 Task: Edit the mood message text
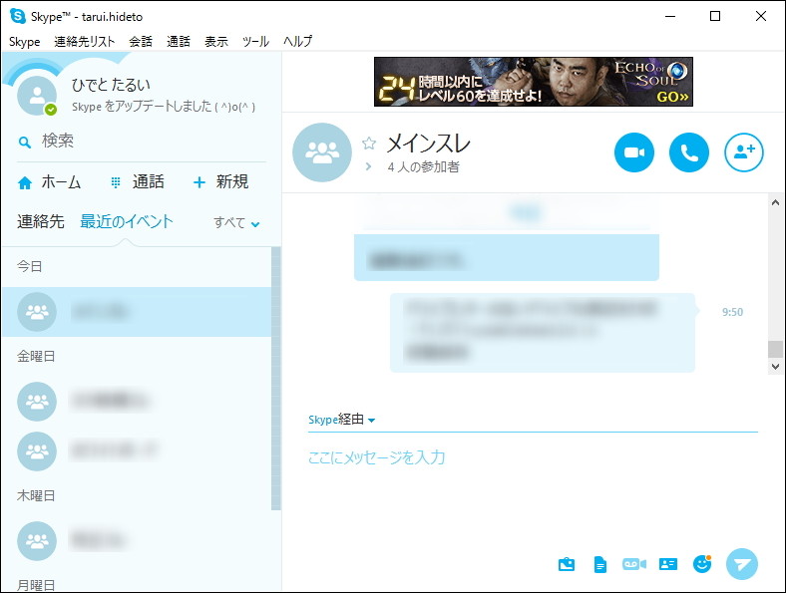pyautogui.click(x=164, y=107)
